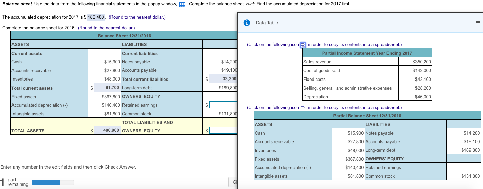Screen dimensions: 483x189
Task: Click Fixed costs value $43,100
Action: click(423, 79)
